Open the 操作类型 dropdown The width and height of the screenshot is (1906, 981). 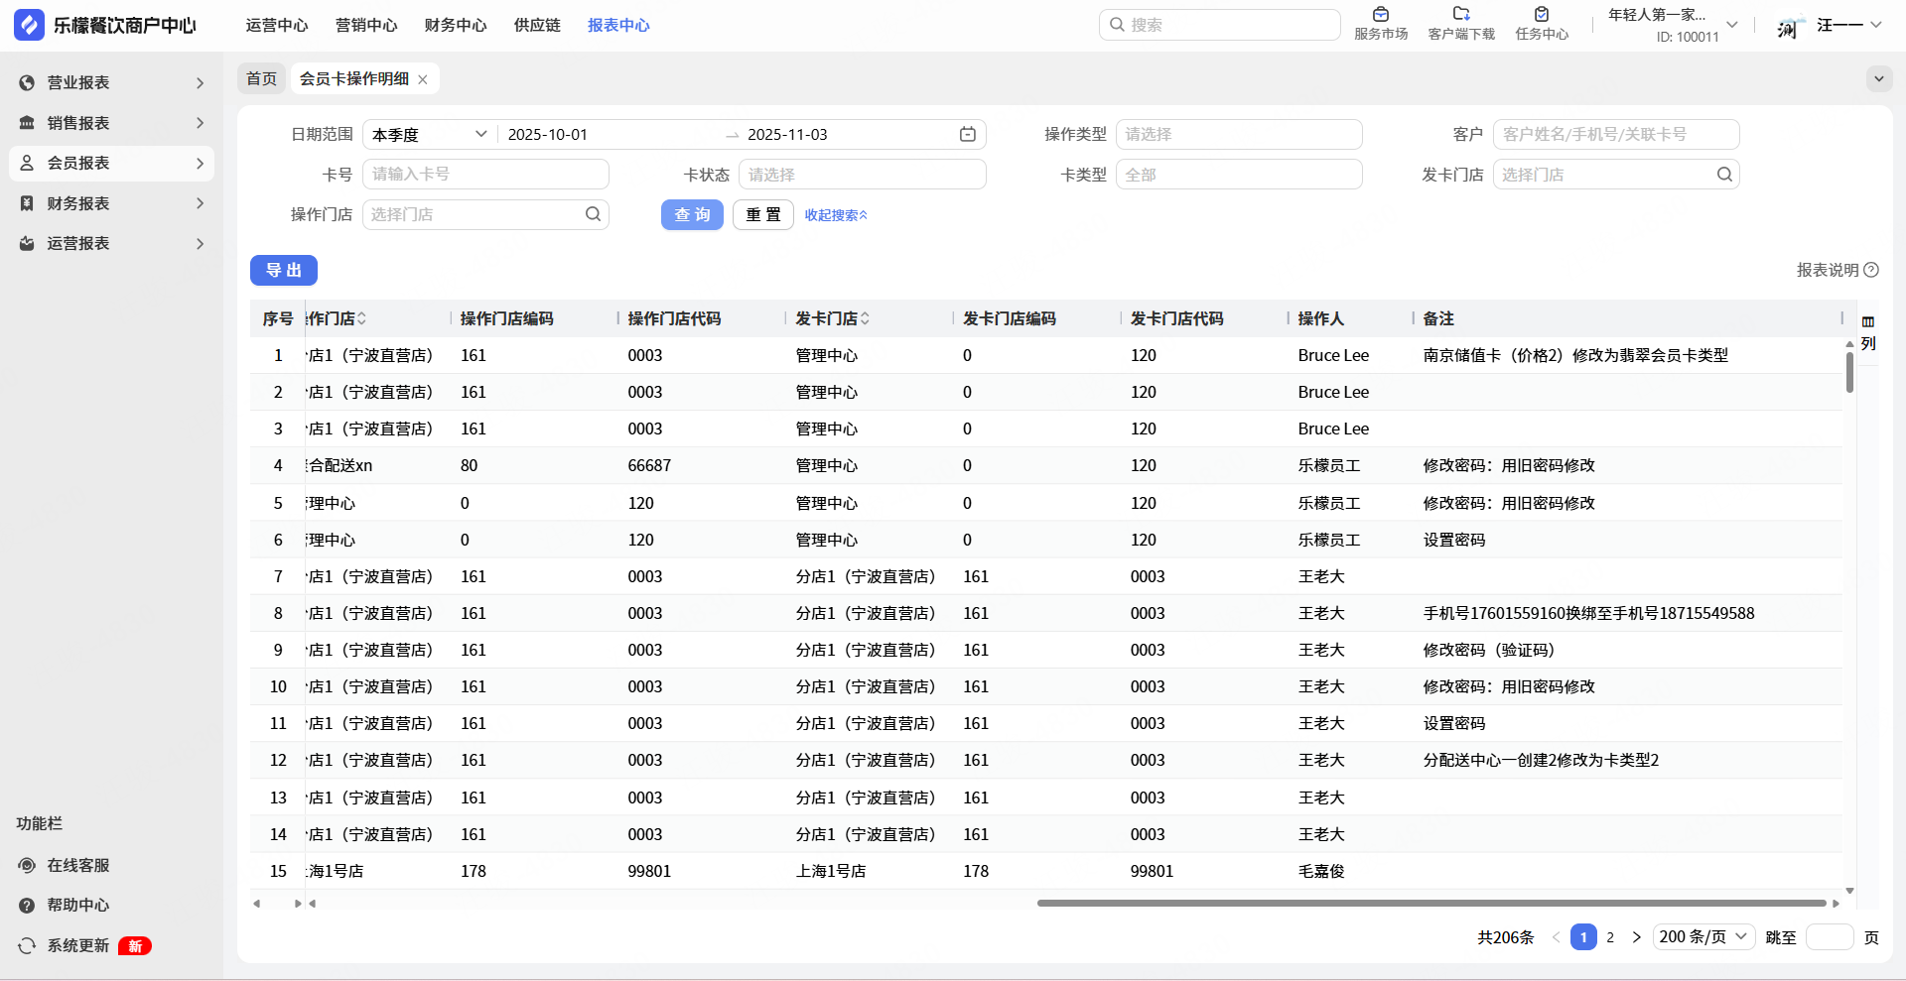1238,135
